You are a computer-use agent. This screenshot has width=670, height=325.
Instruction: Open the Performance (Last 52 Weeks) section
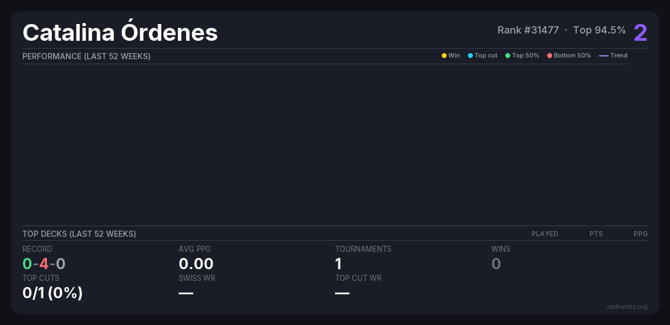(87, 56)
